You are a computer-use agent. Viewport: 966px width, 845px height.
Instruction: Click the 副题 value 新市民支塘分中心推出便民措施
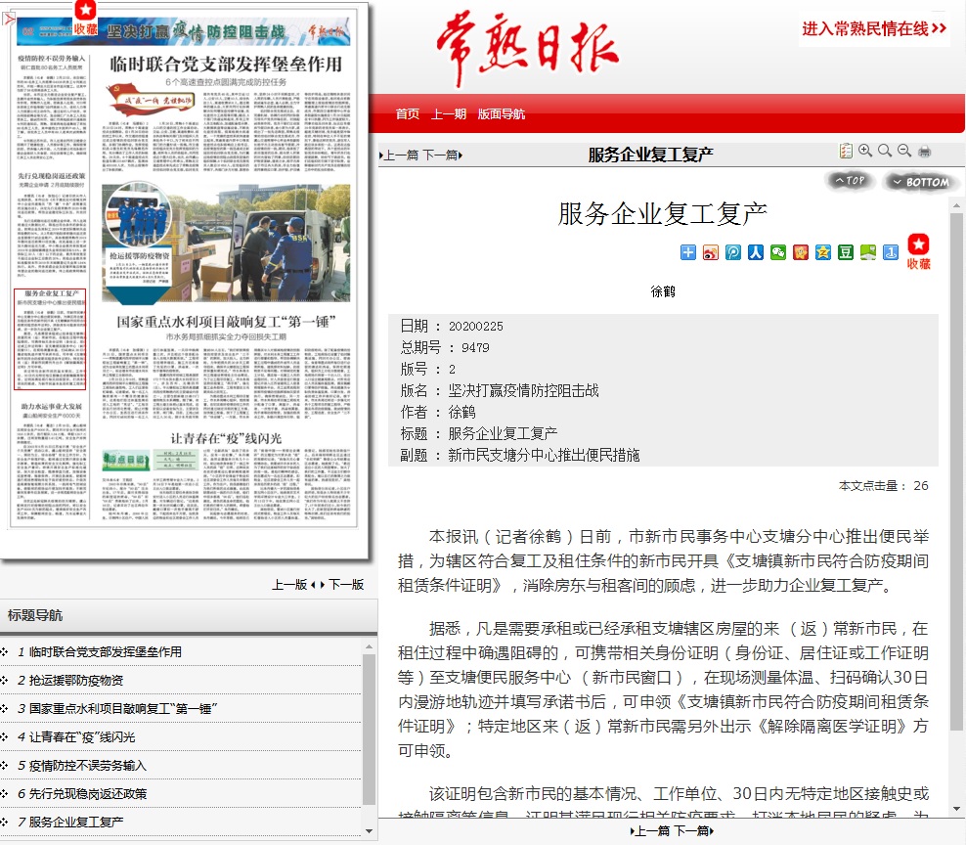[544, 456]
